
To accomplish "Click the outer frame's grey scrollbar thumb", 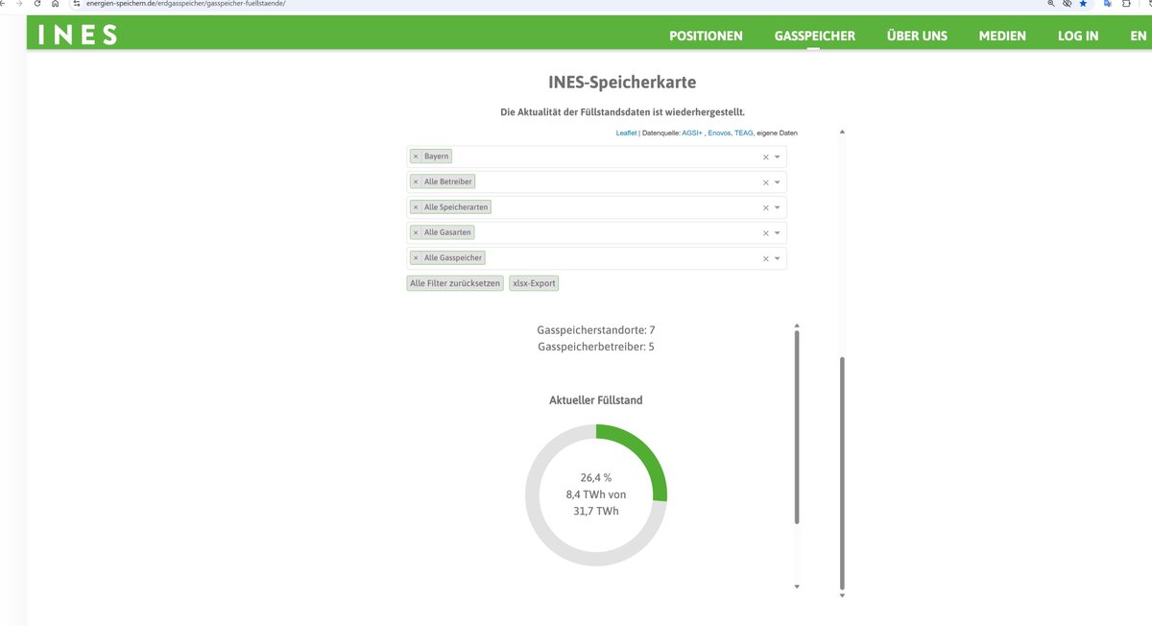I will pyautogui.click(x=842, y=472).
